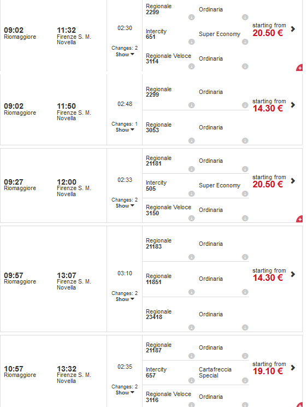The height and width of the screenshot is (407, 307).
Task: Click info icon next to Regionale 11851
Action: pyautogui.click(x=192, y=292)
